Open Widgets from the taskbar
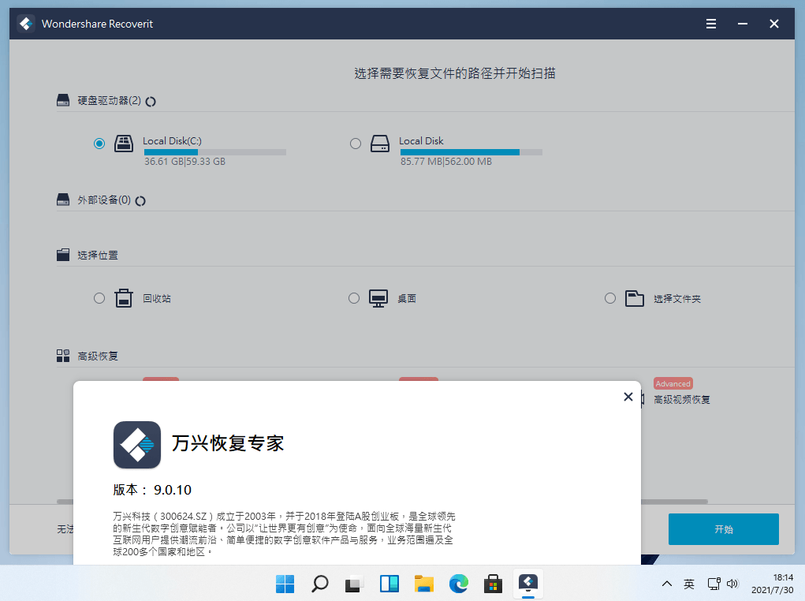This screenshot has width=805, height=601. (389, 584)
